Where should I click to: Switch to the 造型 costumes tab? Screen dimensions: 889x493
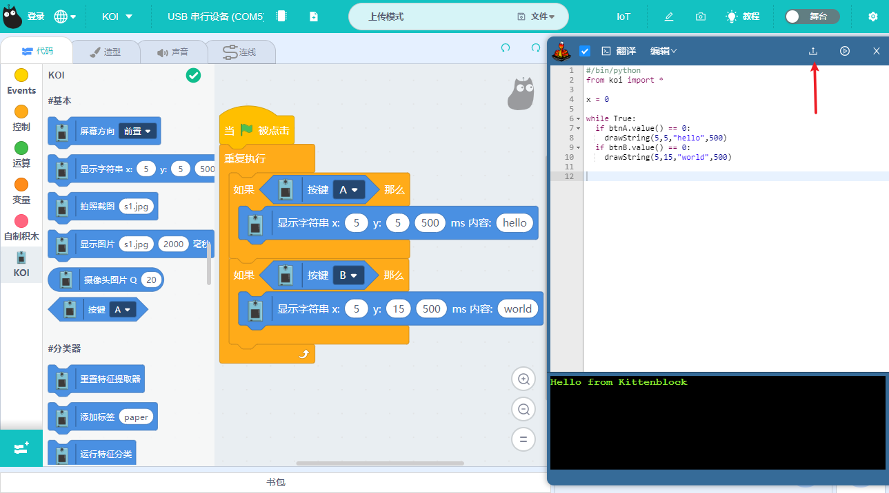click(x=106, y=52)
